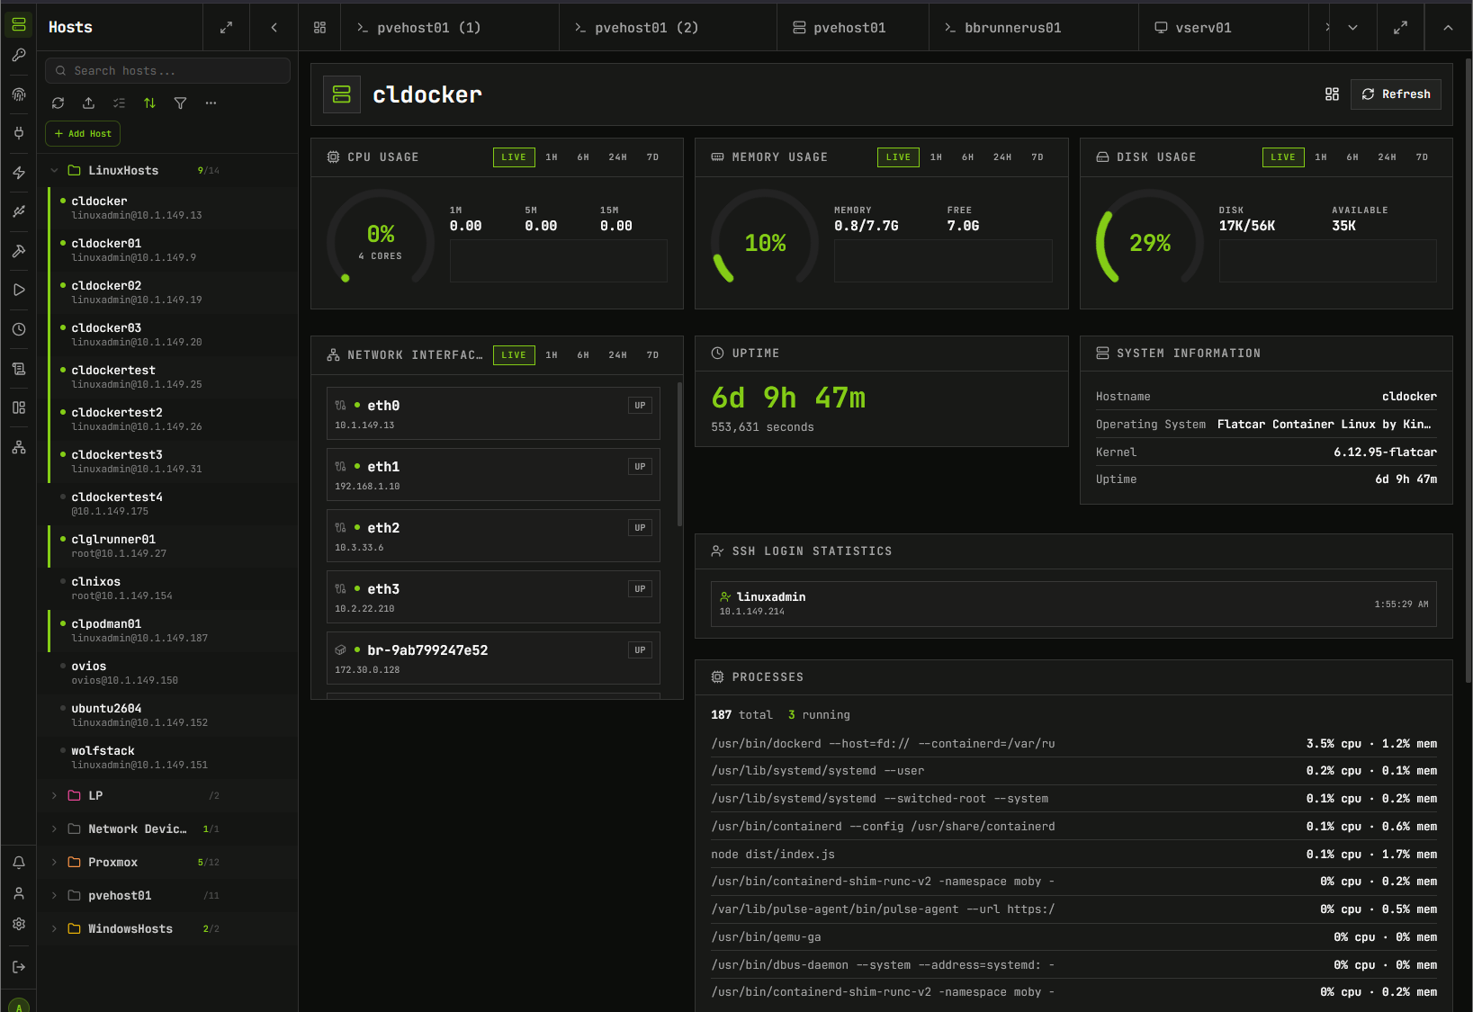The image size is (1473, 1012).
Task: Click the logout icon in sidebar
Action: (x=18, y=967)
